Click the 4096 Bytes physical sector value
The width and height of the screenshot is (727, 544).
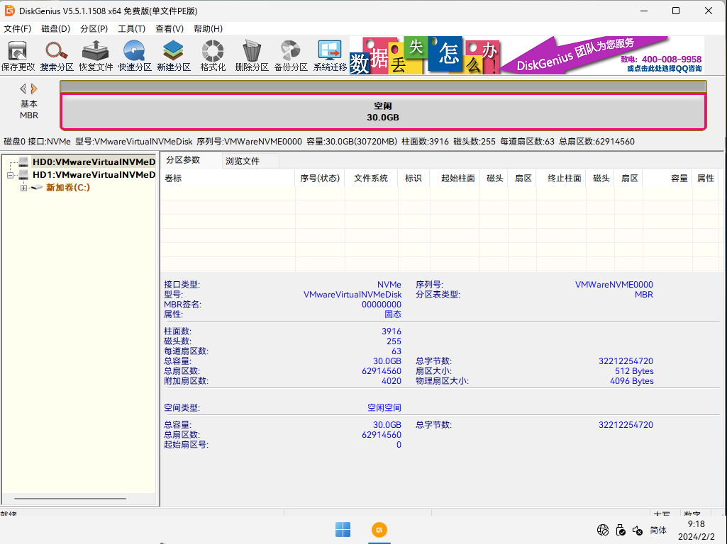(631, 381)
